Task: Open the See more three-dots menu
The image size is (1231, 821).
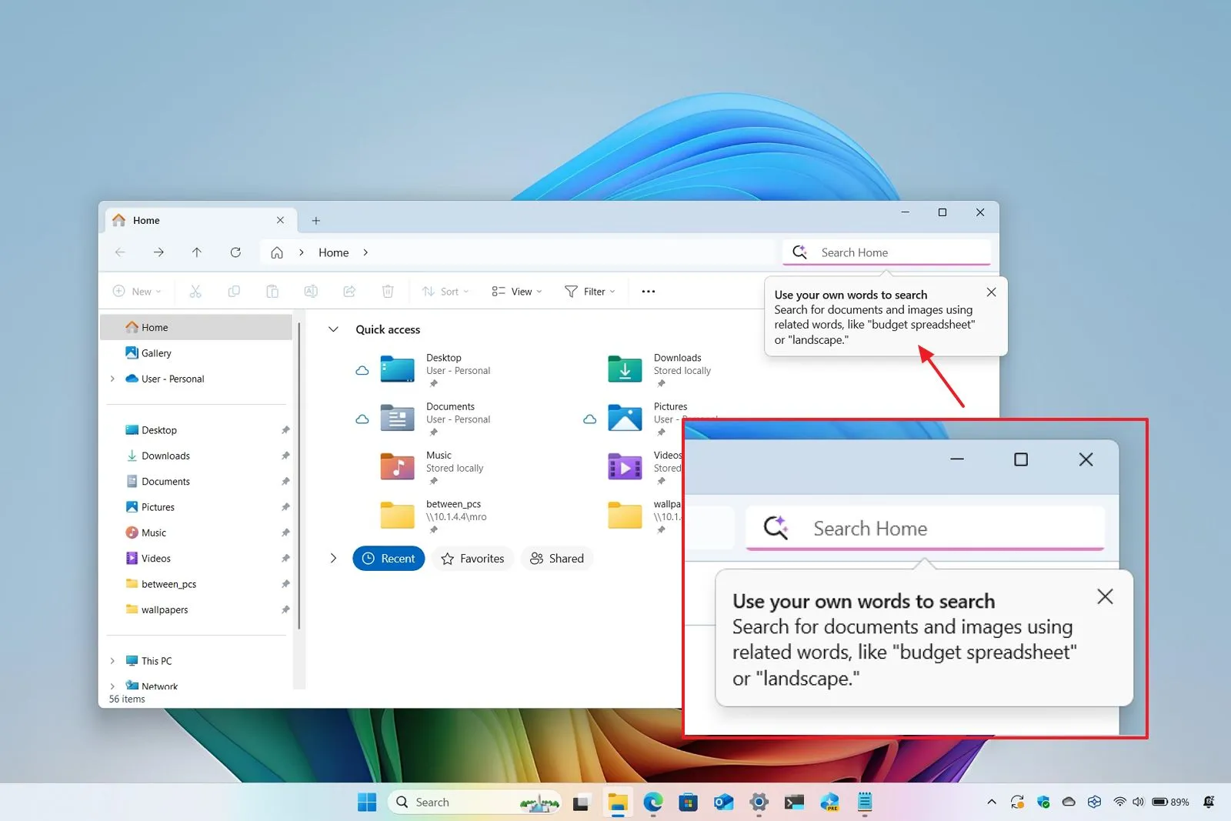Action: click(x=649, y=292)
